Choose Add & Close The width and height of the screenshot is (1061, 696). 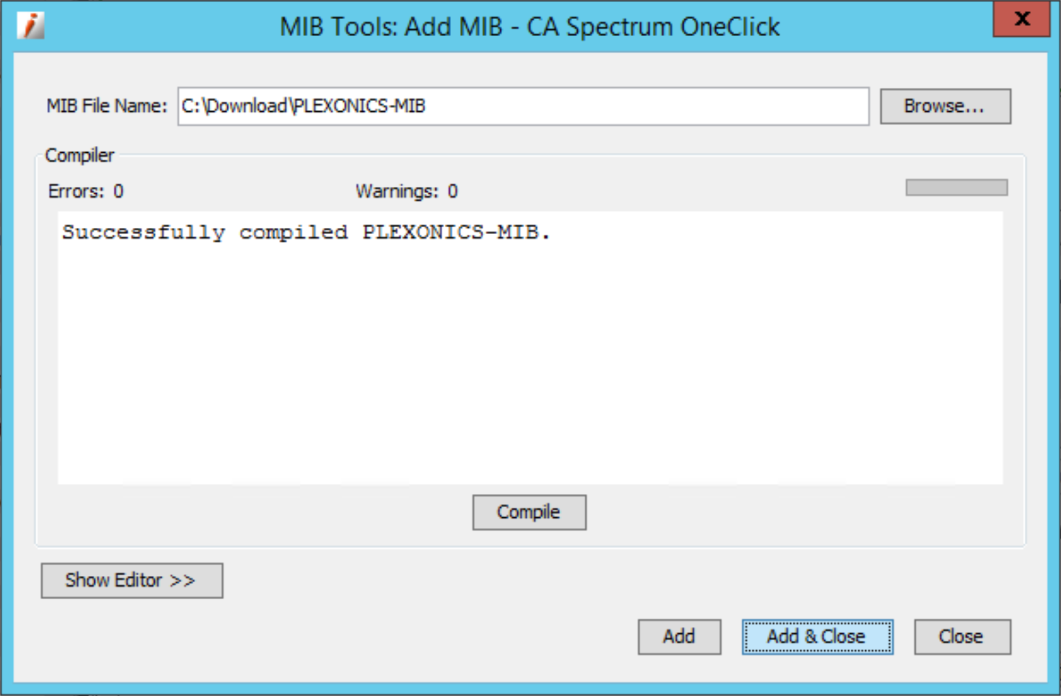click(817, 636)
